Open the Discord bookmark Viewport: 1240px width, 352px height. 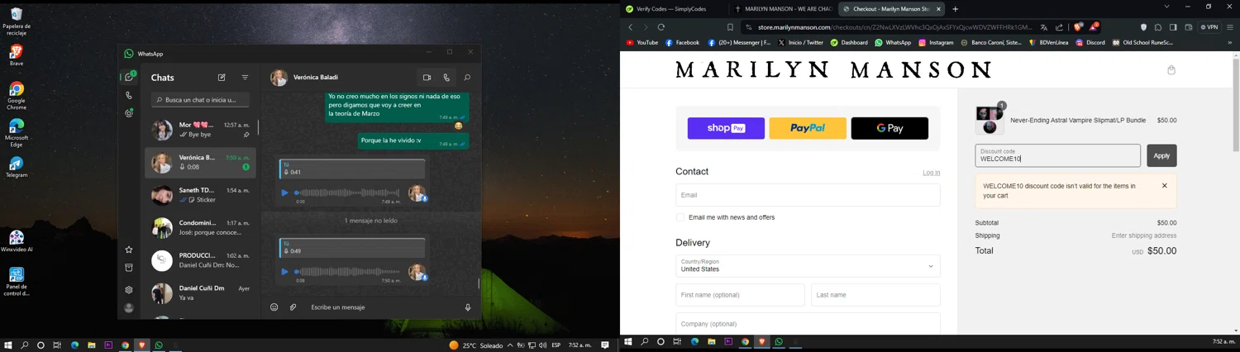(1090, 43)
